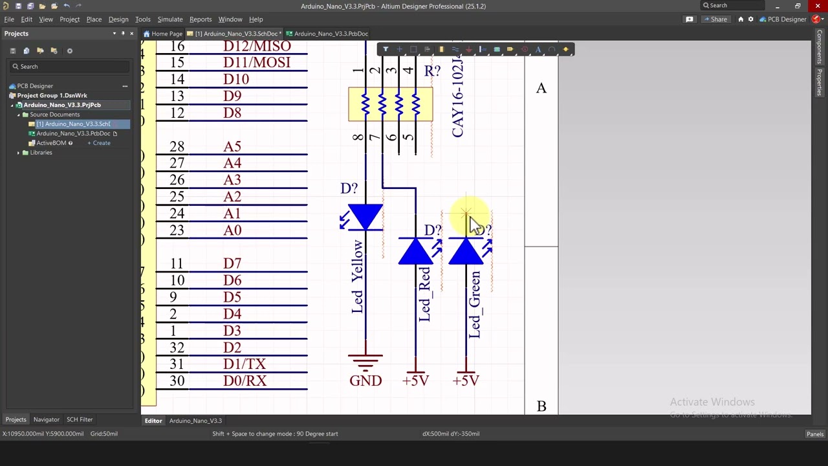Click the Undo arrow
Screen dimensions: 828x466
tap(67, 6)
